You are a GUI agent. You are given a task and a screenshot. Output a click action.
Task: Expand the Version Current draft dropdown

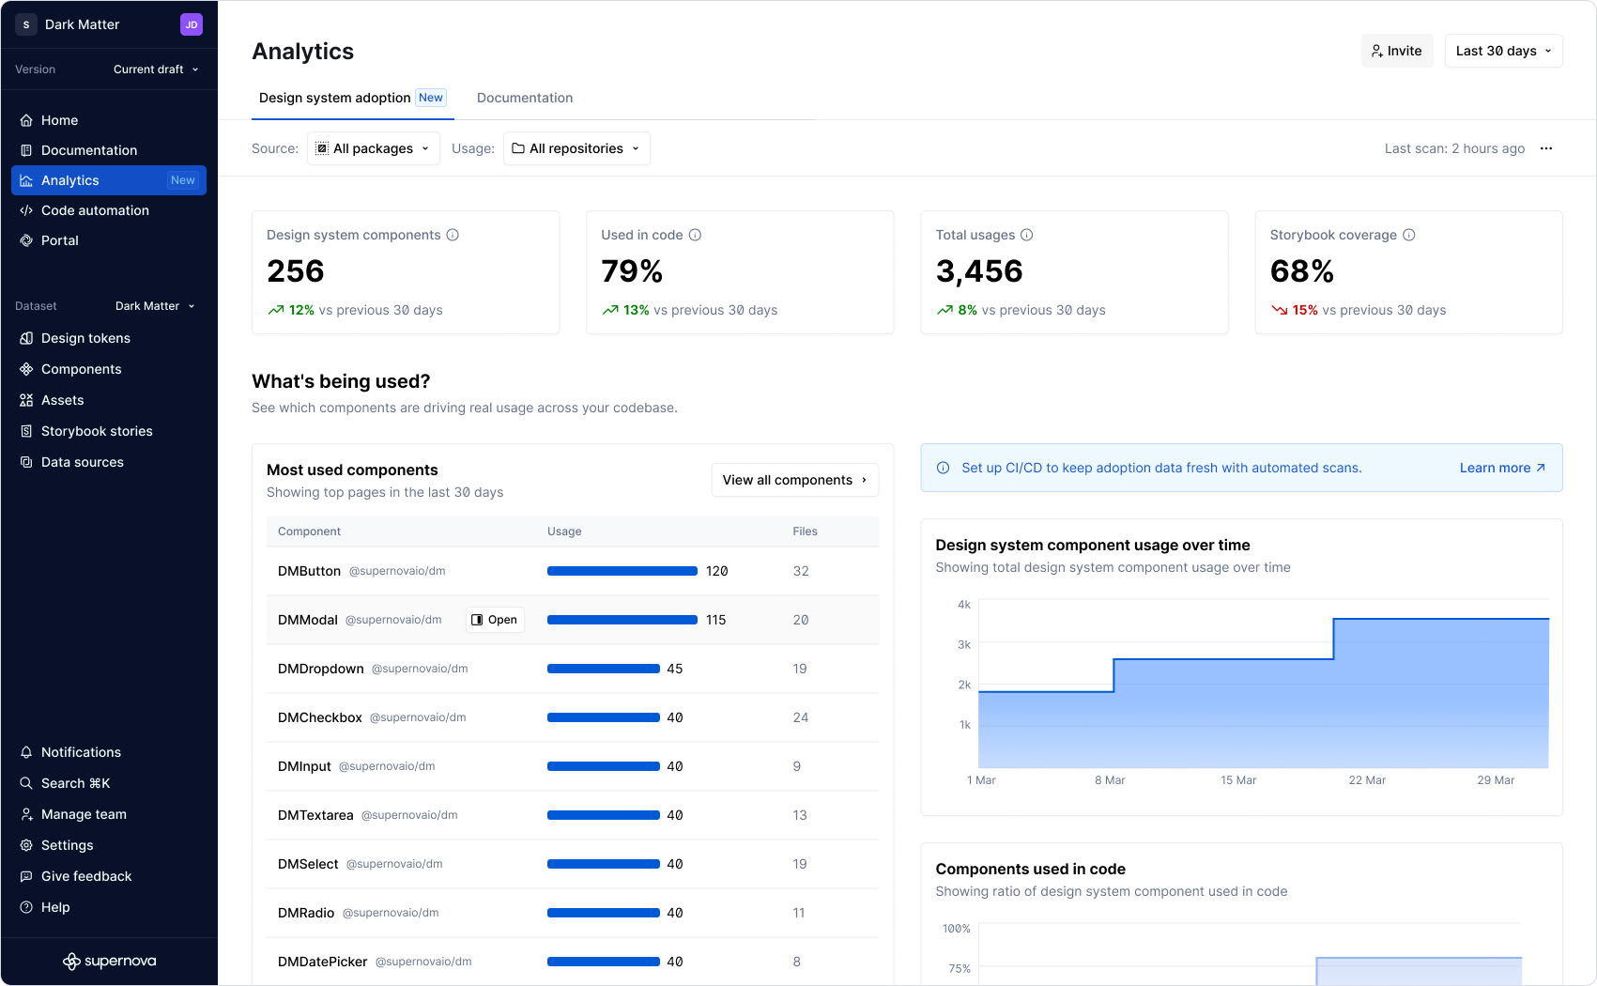tap(156, 69)
